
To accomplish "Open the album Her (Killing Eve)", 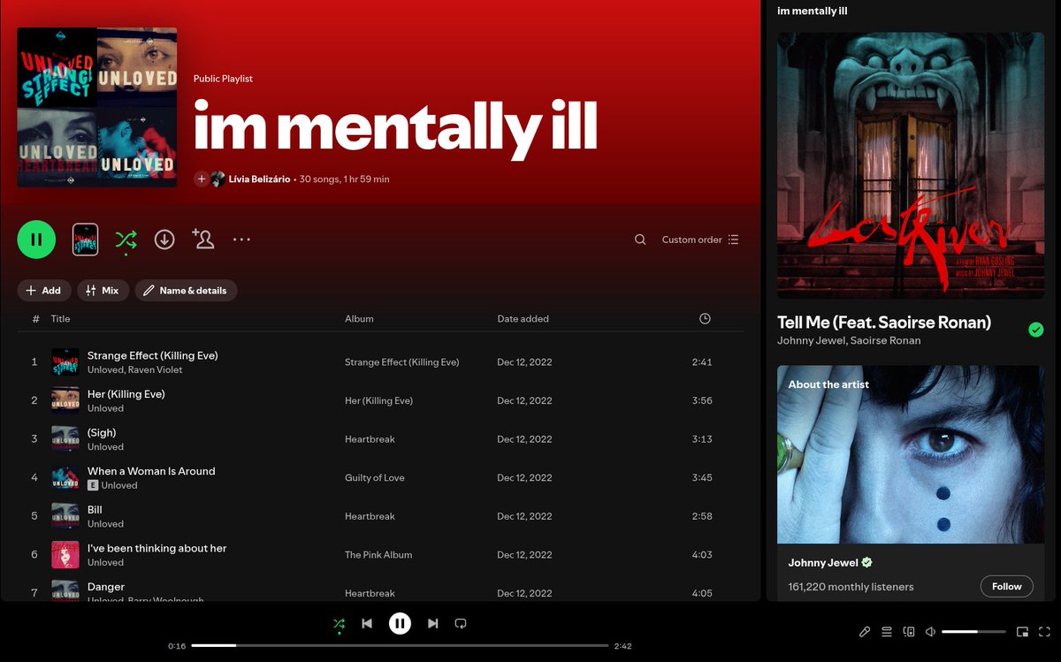I will (x=378, y=400).
